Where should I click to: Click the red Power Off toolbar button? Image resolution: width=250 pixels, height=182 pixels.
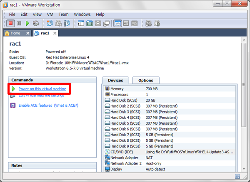pos(11,23)
